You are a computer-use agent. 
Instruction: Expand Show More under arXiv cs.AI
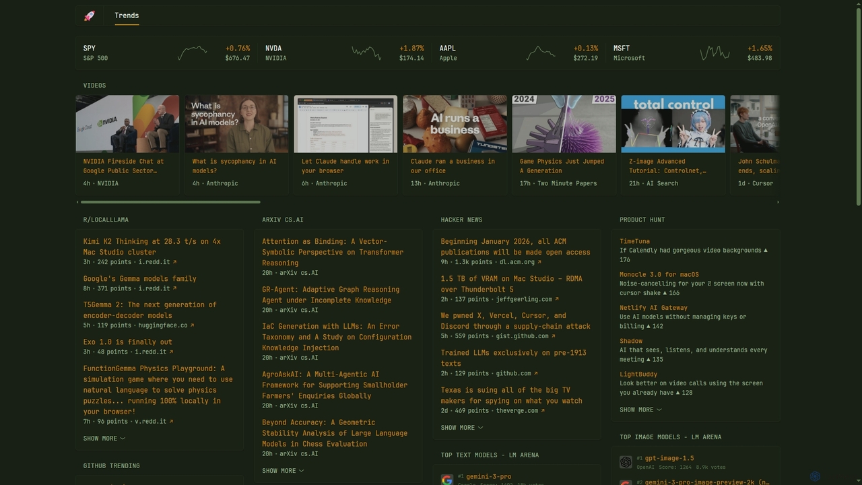point(283,471)
